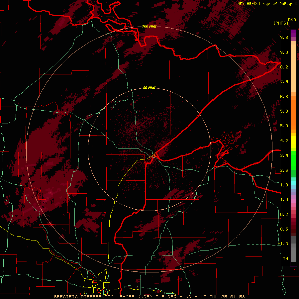The image size is (299, 299).
Task: Click the 1.8 value on the scale
Action: click(x=284, y=185)
